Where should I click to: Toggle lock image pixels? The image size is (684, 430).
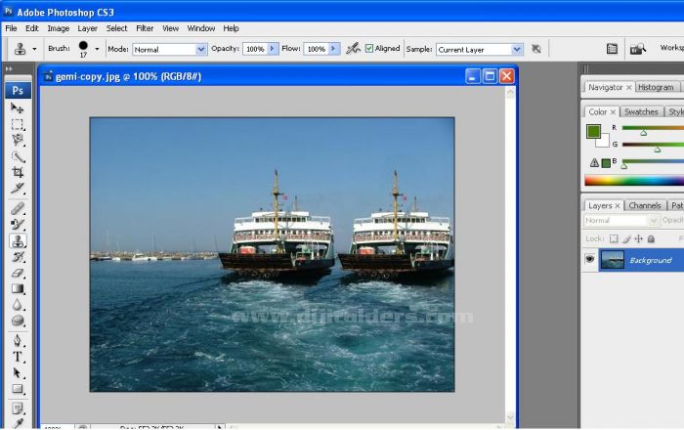tap(626, 238)
